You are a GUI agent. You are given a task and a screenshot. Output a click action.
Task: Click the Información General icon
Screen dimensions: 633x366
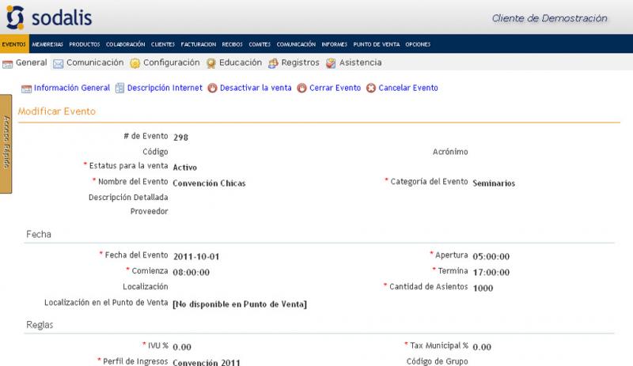click(x=26, y=89)
